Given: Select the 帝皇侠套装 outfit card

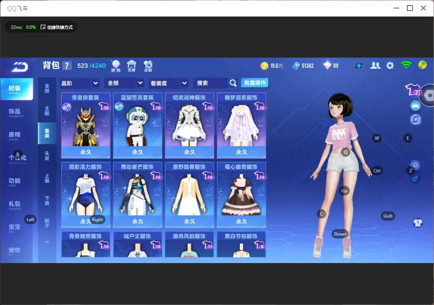Looking at the screenshot, I should pyautogui.click(x=86, y=125).
